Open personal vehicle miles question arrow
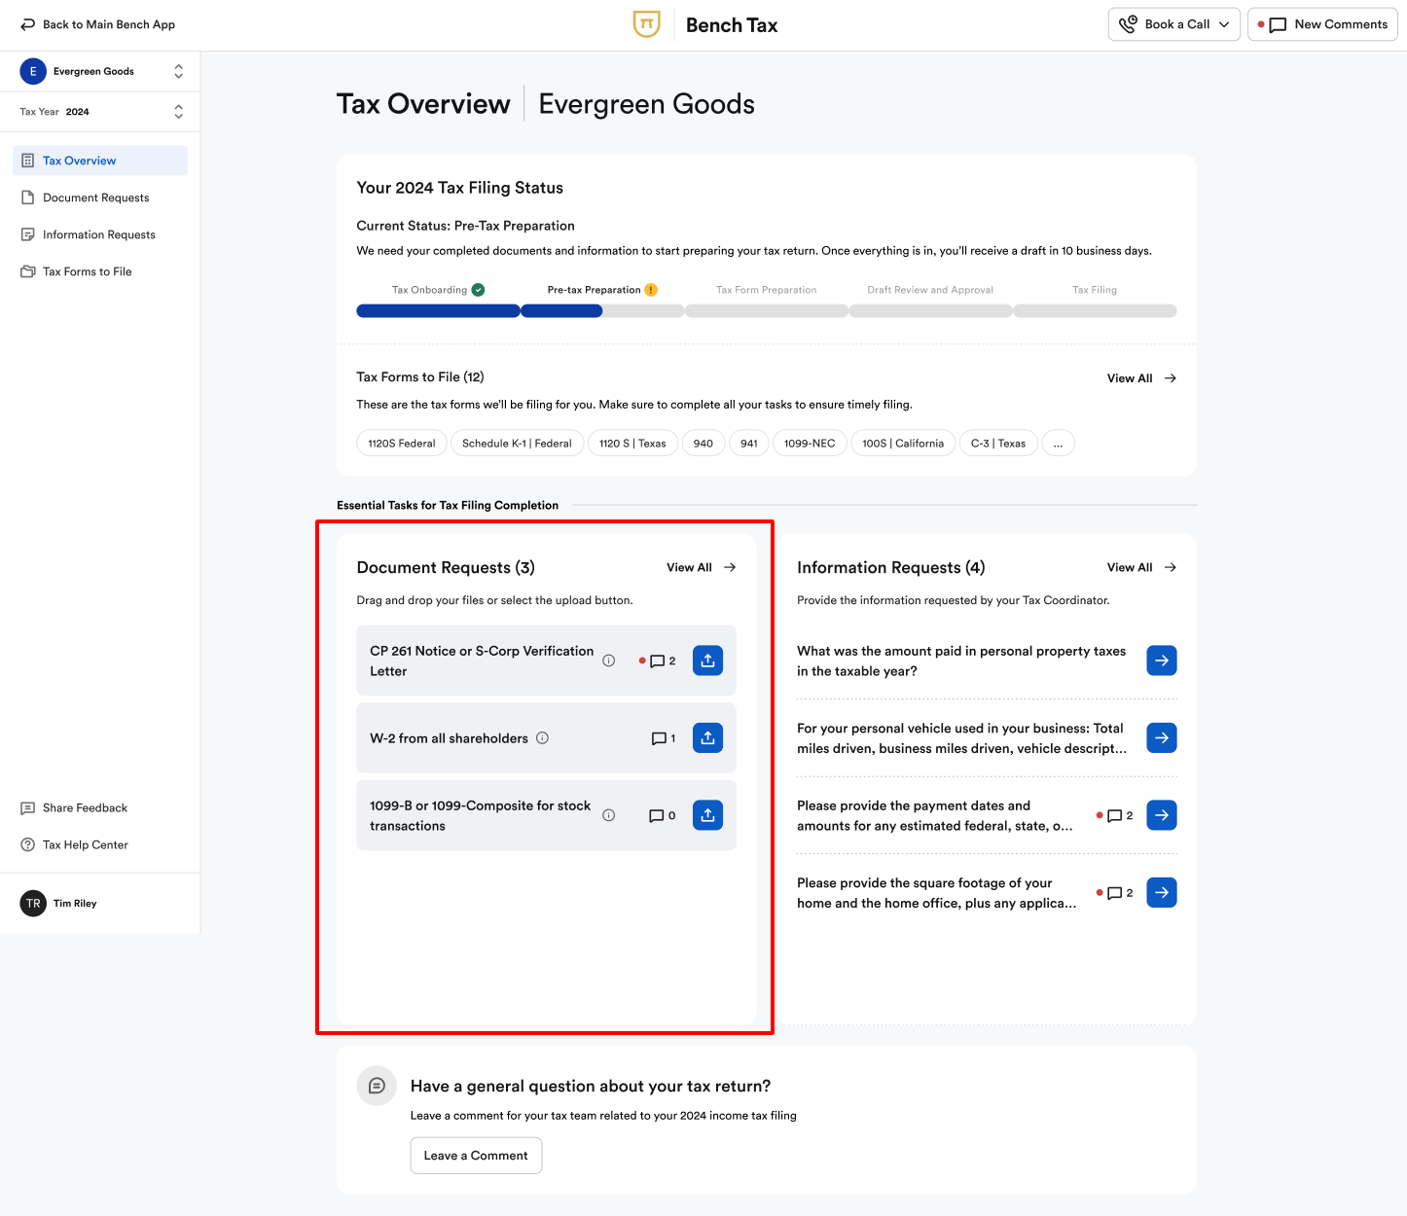 [1162, 737]
